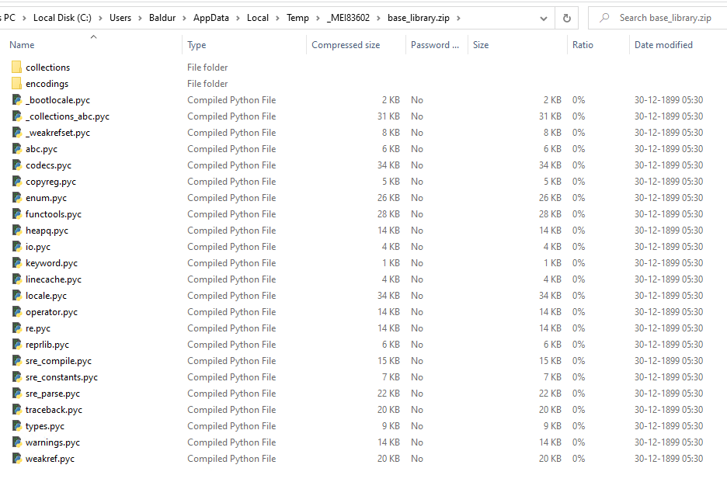The height and width of the screenshot is (496, 727).
Task: Click the sre_parse.pyc file icon
Action: [17, 394]
